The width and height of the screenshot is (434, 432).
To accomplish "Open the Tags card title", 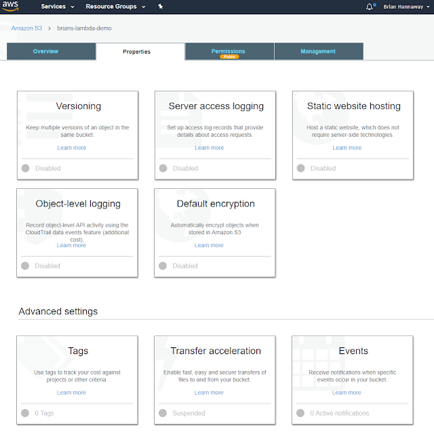I will (x=78, y=351).
